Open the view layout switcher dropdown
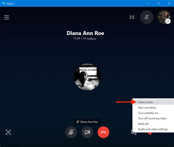 tap(133, 17)
